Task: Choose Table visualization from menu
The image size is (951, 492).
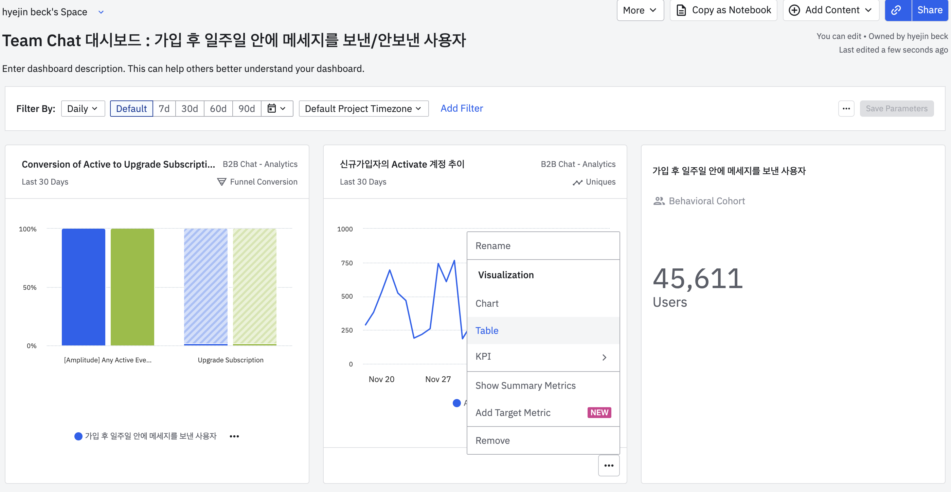Action: [487, 330]
